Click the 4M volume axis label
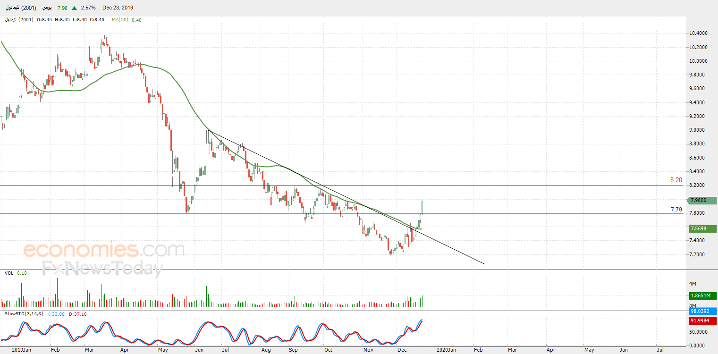This screenshot has height=354, width=718. 693,284
